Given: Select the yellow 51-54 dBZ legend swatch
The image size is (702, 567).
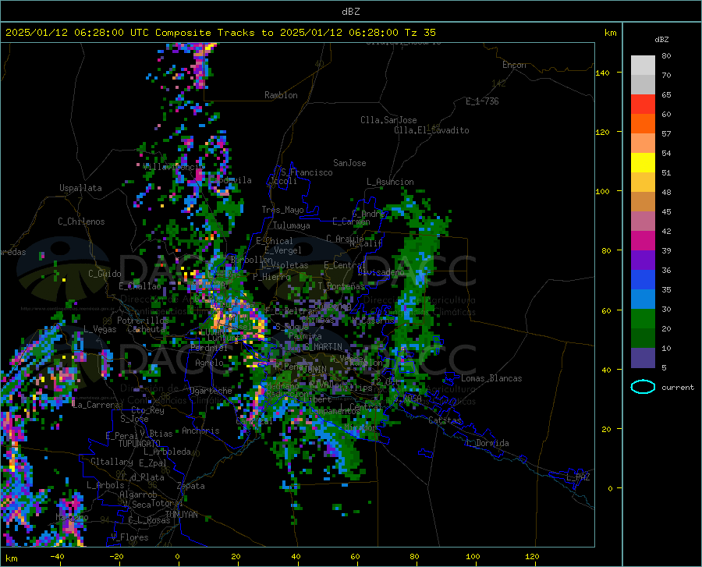Looking at the screenshot, I should click(643, 163).
